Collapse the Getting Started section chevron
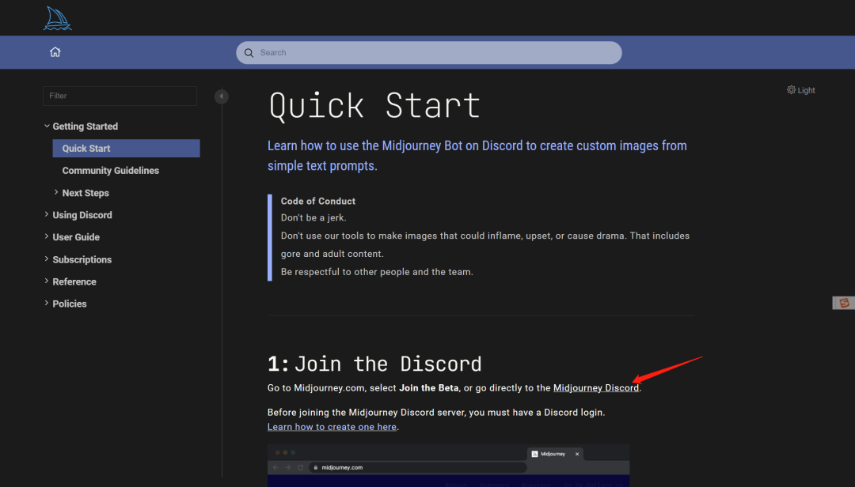 tap(47, 126)
